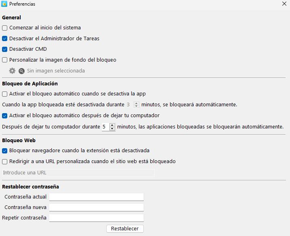Decrease the leaving-computer minutes with down arrow
This screenshot has height=236, width=290.
coord(112,129)
